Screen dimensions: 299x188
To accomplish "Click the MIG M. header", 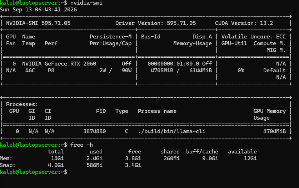I will (x=276, y=50).
